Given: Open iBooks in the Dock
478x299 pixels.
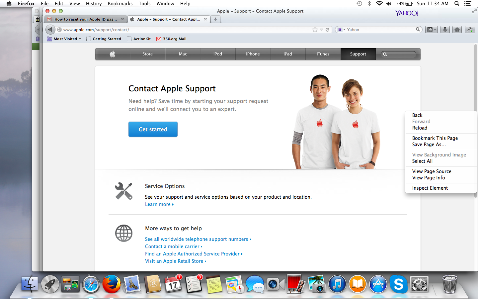Looking at the screenshot, I should click(x=358, y=284).
